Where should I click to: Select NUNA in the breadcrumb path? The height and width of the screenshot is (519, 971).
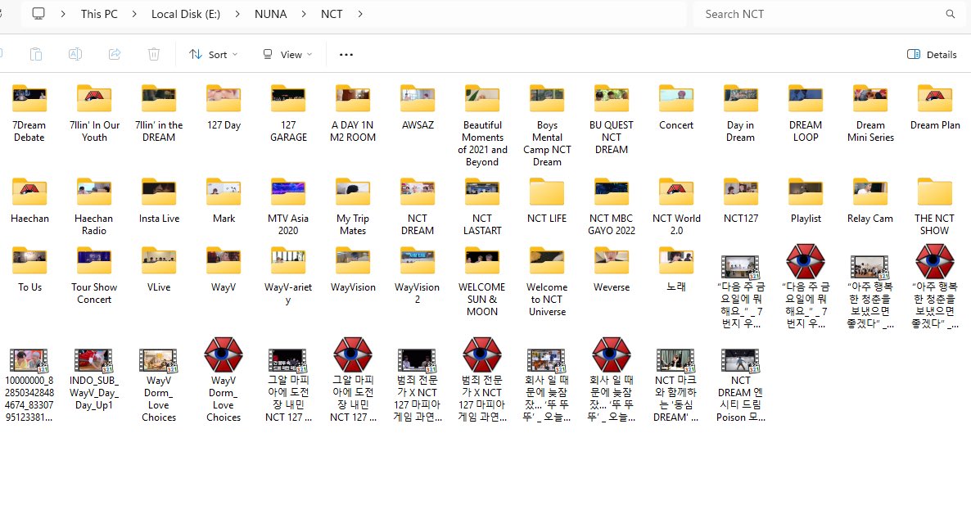(x=271, y=14)
